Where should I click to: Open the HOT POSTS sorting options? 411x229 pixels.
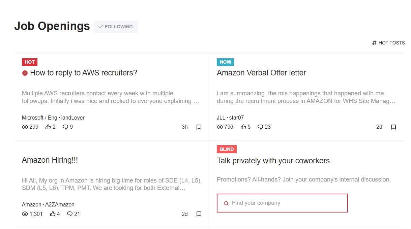(x=392, y=43)
